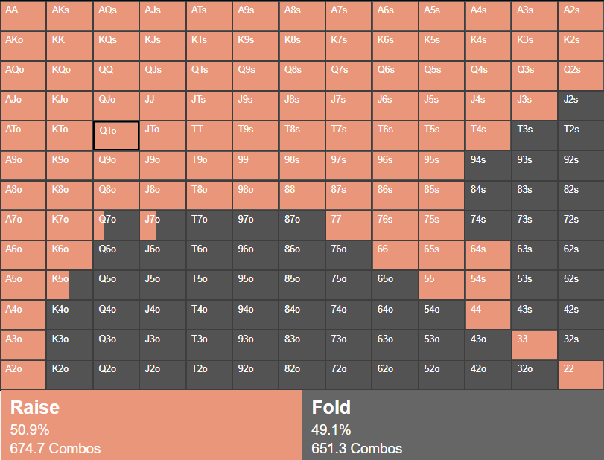Click the Raise 50.9% summary panel

point(151,426)
